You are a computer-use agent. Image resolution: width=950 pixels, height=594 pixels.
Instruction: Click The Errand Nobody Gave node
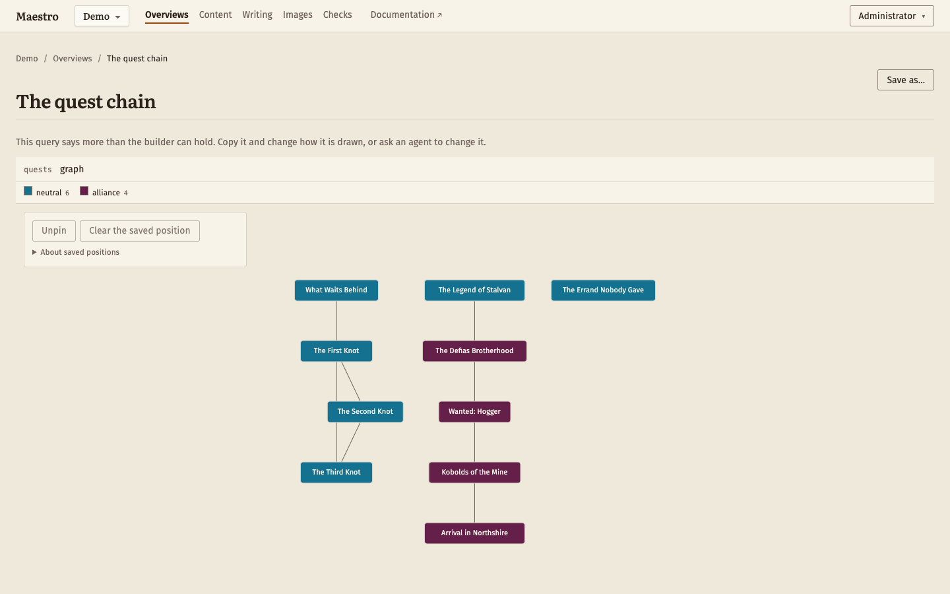click(x=603, y=290)
